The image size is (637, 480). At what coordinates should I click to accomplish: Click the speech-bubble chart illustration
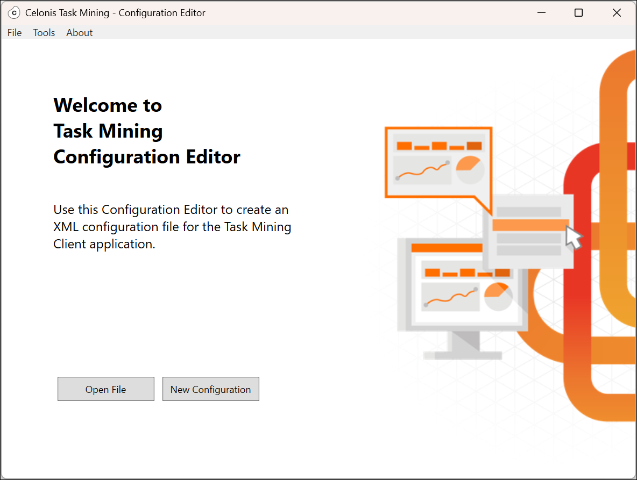click(x=438, y=161)
